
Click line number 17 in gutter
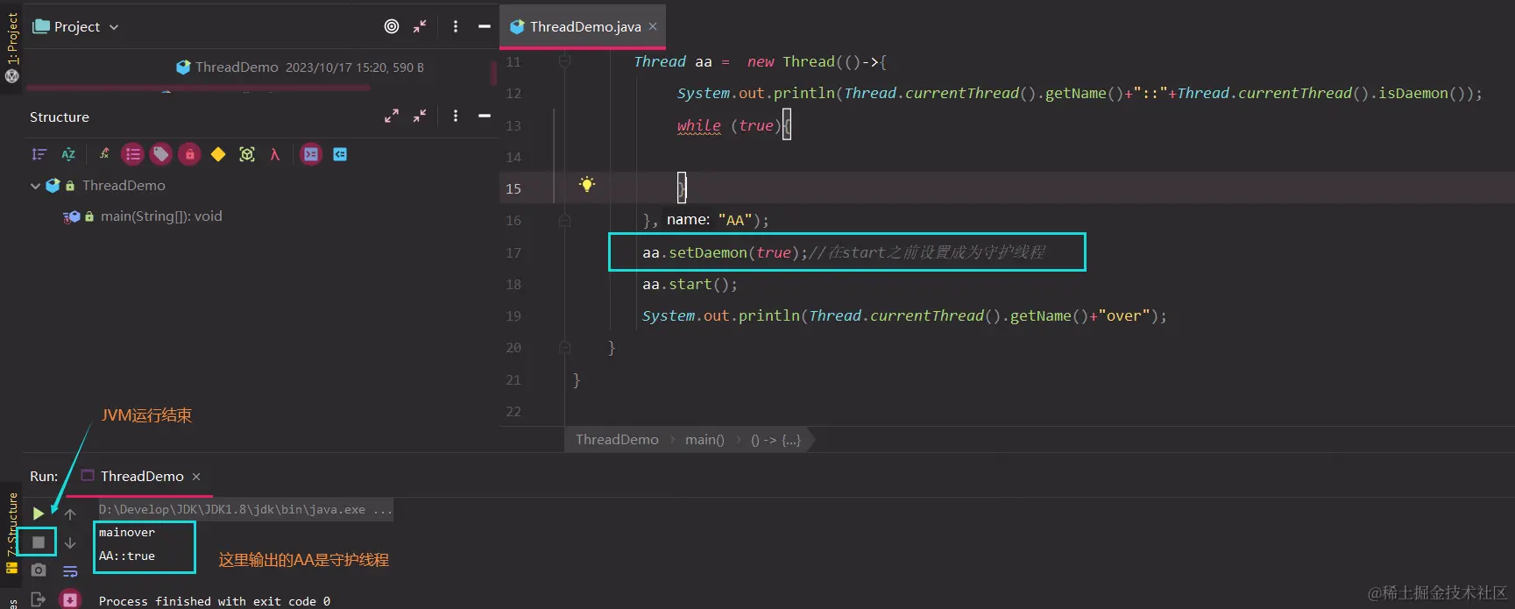tap(513, 252)
